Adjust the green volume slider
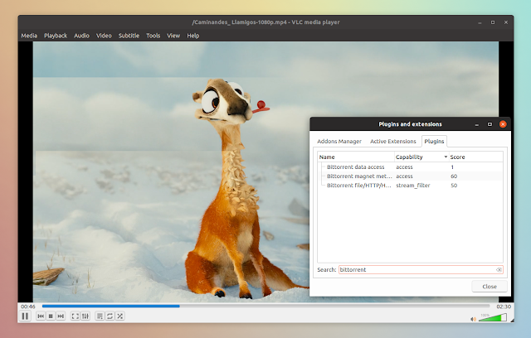The width and height of the screenshot is (531, 338). click(x=493, y=317)
